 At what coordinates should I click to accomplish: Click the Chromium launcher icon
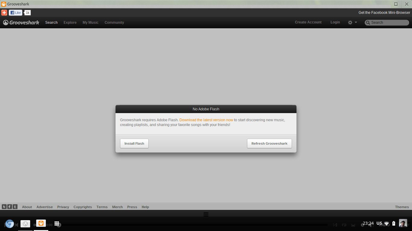10,224
